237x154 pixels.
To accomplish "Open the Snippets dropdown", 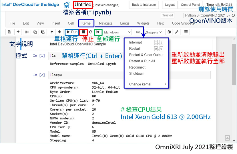I will (154, 32).
